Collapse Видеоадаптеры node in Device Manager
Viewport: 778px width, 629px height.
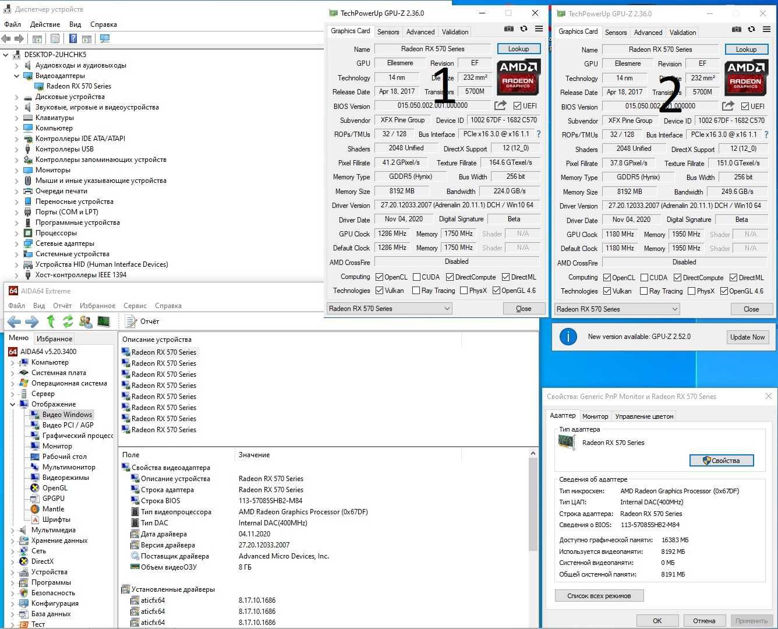[16, 76]
